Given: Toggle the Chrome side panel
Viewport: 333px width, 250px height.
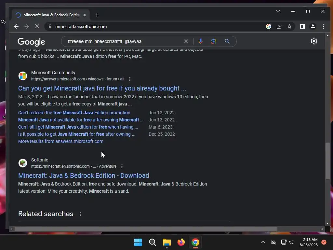Looking at the screenshot, I should pyautogui.click(x=302, y=26).
